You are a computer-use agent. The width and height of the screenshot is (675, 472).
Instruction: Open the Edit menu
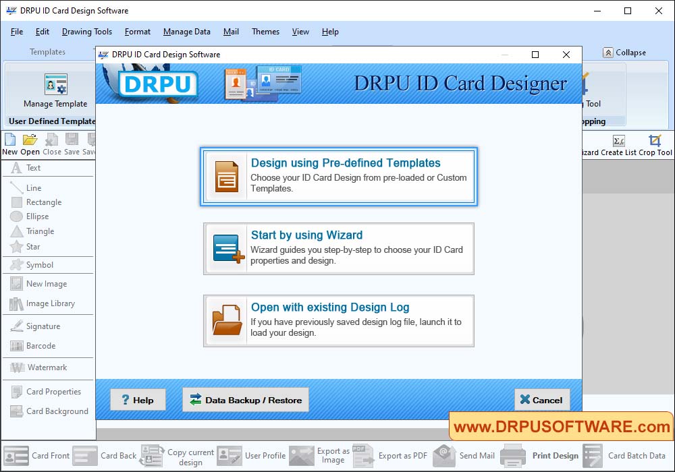[42, 32]
